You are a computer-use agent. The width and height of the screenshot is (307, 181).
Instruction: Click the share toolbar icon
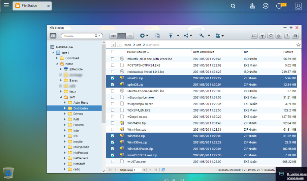click(x=186, y=36)
